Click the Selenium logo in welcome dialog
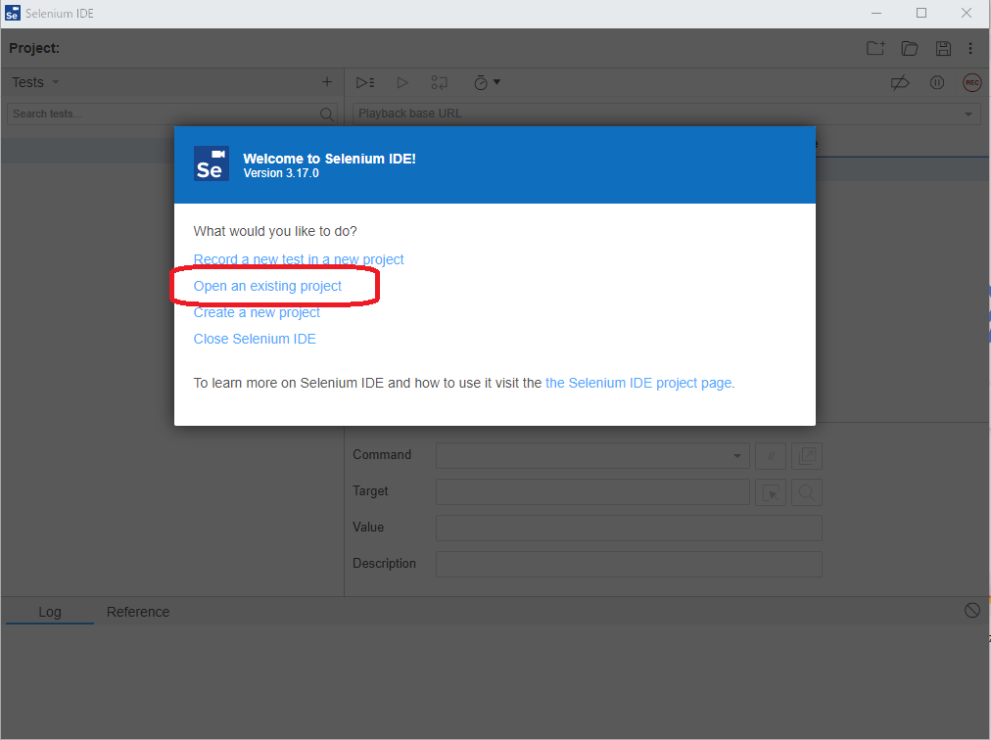This screenshot has width=991, height=740. [x=212, y=163]
